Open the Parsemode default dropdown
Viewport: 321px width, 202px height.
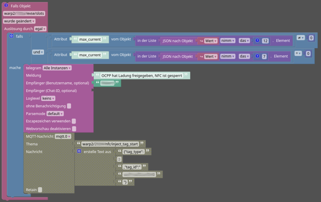pyautogui.click(x=55, y=114)
